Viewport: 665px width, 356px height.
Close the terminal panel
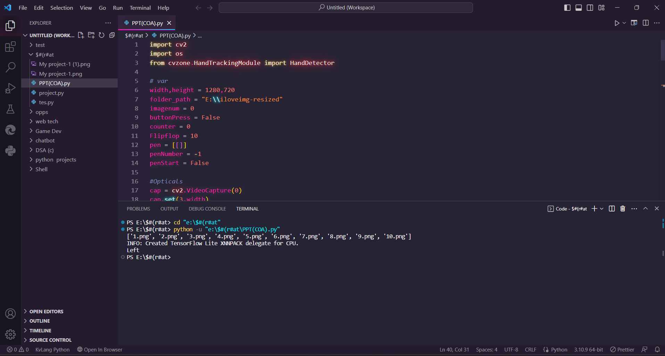[x=657, y=208]
